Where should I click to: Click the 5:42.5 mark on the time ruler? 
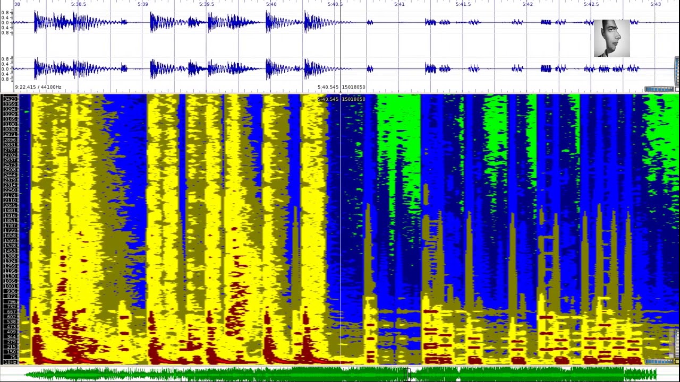(x=591, y=4)
